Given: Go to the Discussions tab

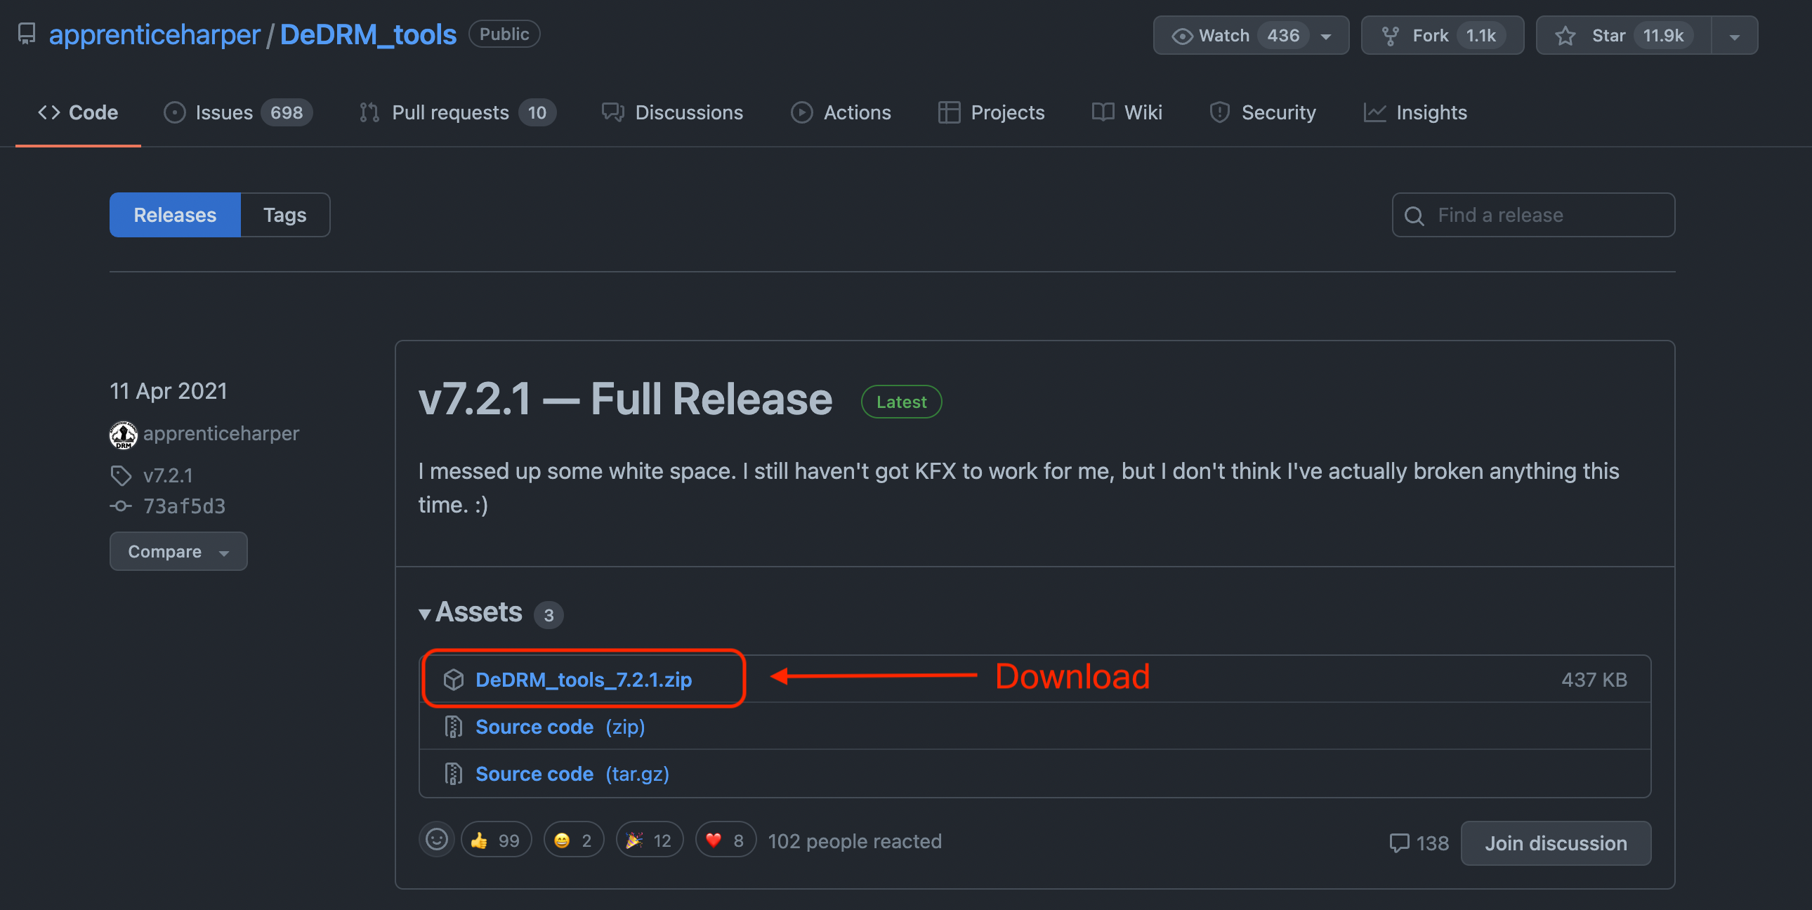Looking at the screenshot, I should pos(671,112).
